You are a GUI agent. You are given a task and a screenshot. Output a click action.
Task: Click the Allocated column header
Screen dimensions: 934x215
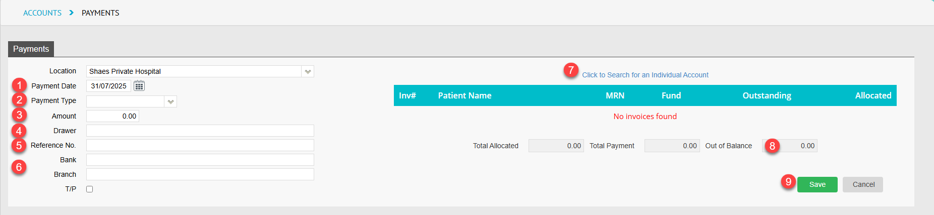873,95
